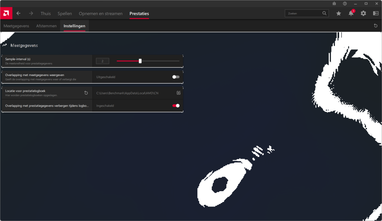Open the bug report tool icon

point(334,3)
